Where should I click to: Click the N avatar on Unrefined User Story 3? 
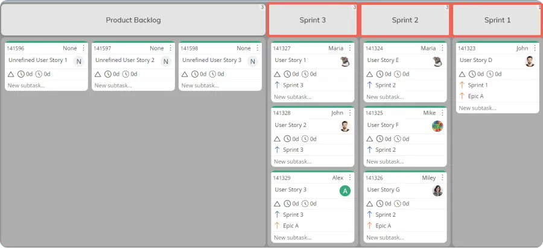[x=252, y=61]
